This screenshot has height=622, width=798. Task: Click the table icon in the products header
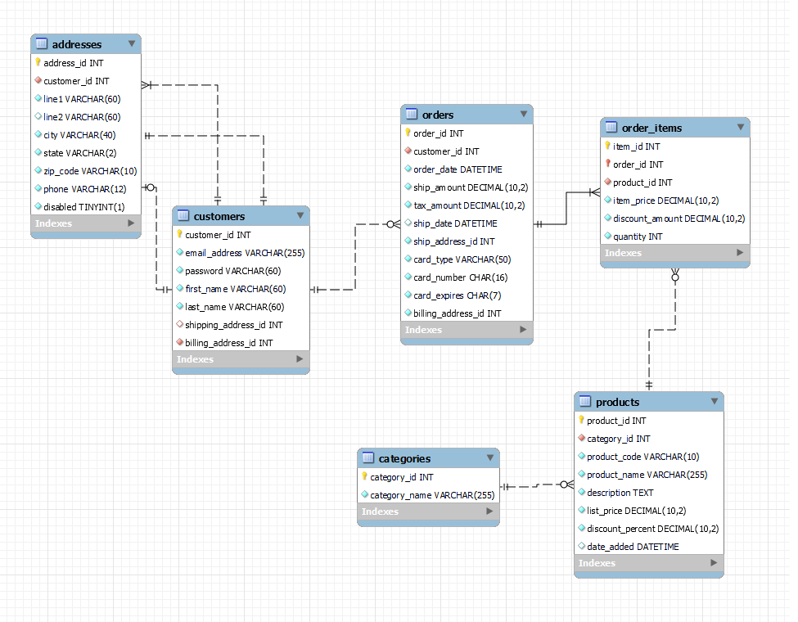point(584,401)
